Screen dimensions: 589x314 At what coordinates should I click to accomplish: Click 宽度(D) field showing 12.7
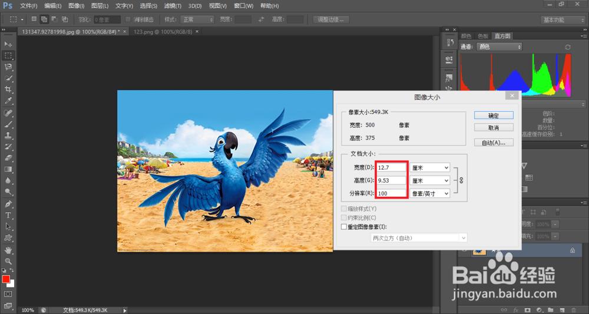click(x=392, y=167)
